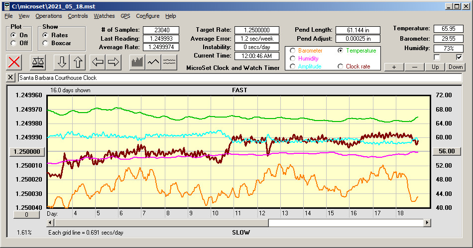473x248 pixels.
Task: Select Show Rates option
Action: [45, 35]
